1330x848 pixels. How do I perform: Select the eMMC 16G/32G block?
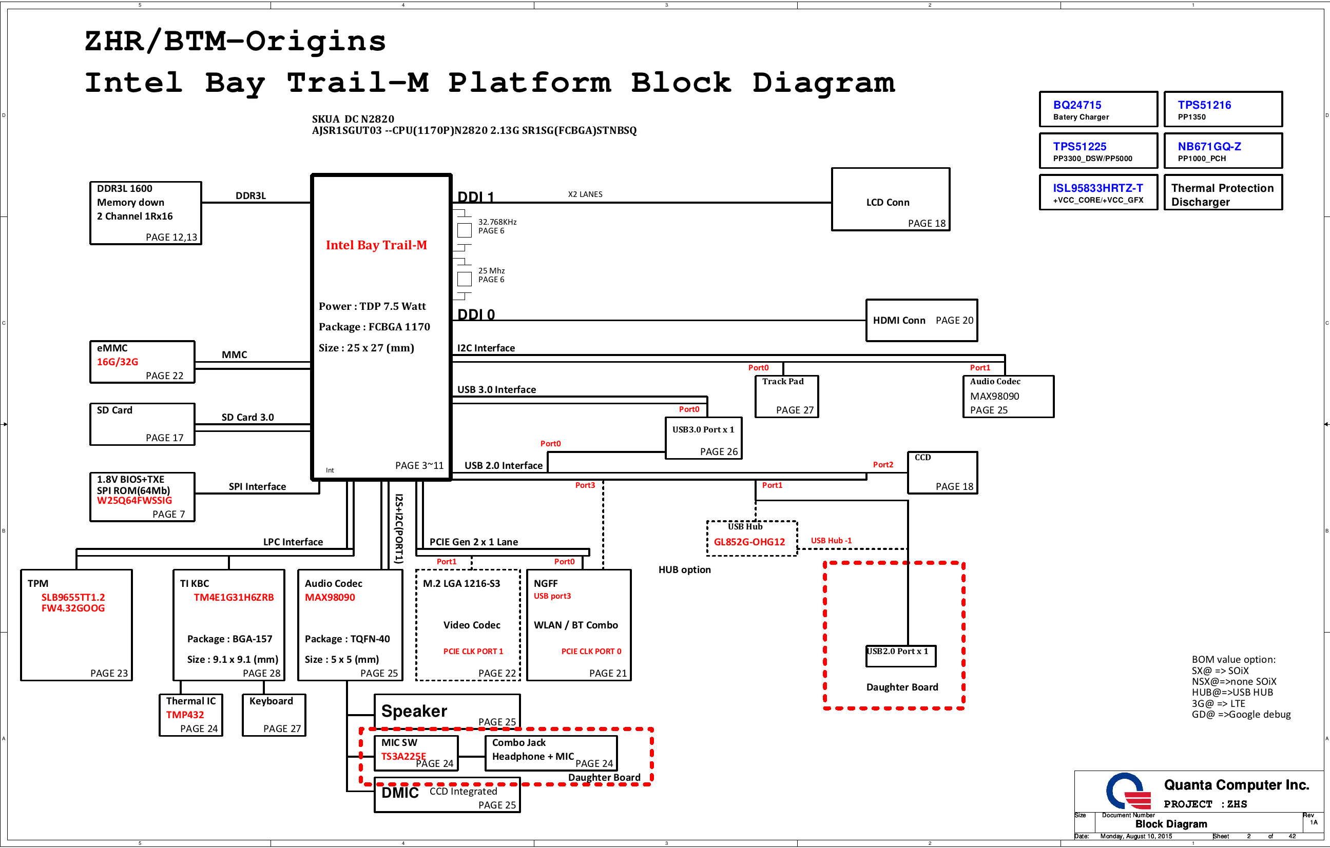[143, 362]
